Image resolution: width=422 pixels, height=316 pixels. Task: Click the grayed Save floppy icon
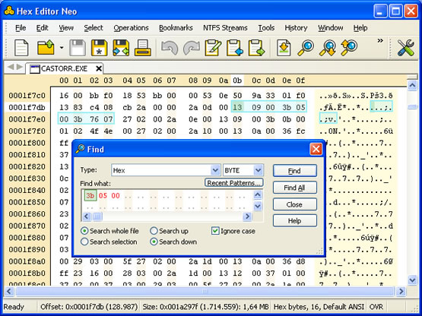(x=78, y=48)
